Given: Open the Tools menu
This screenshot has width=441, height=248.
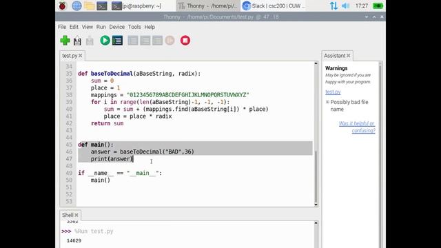Looking at the screenshot, I should click(x=134, y=27).
